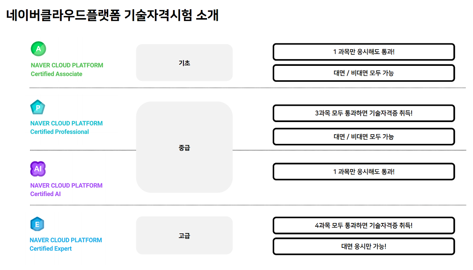Click the purple AI badge icon
This screenshot has height=270, width=473.
click(38, 169)
